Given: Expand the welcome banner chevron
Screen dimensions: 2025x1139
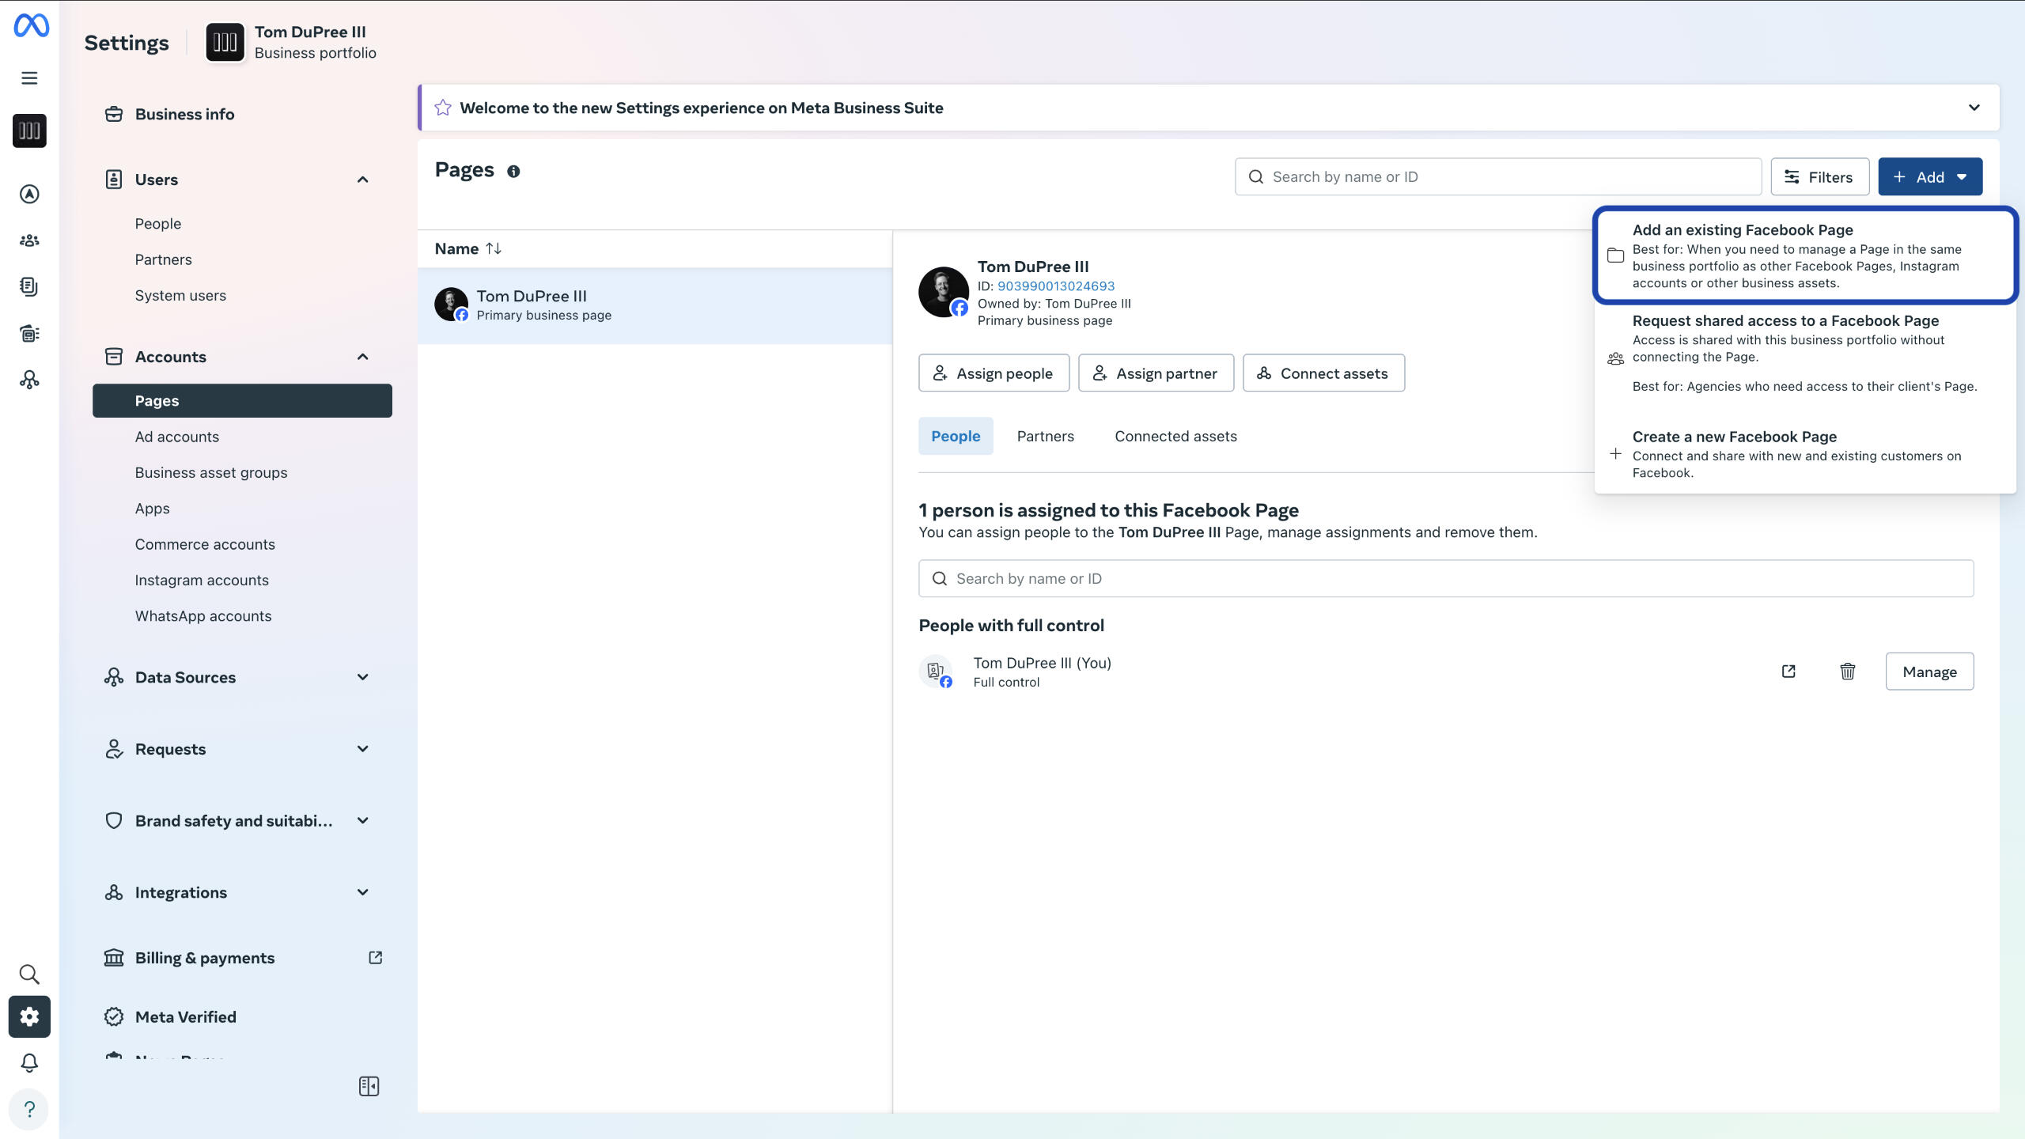Looking at the screenshot, I should [1974, 108].
